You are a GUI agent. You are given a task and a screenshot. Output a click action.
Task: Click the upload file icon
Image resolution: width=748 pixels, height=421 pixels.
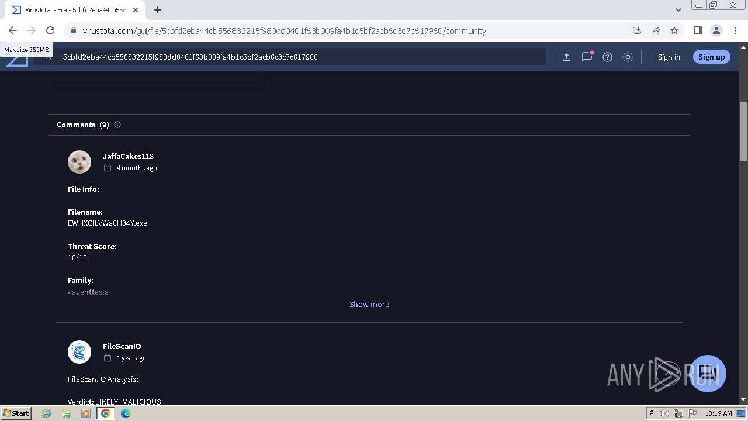click(566, 57)
